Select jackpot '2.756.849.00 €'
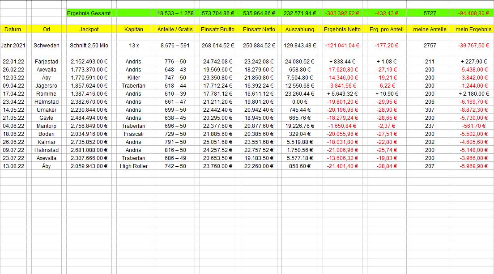494x274 pixels. [89, 126]
